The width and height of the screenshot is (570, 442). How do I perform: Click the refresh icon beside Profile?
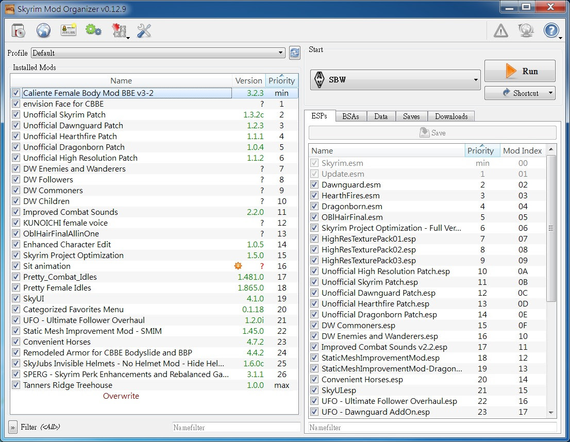[295, 53]
